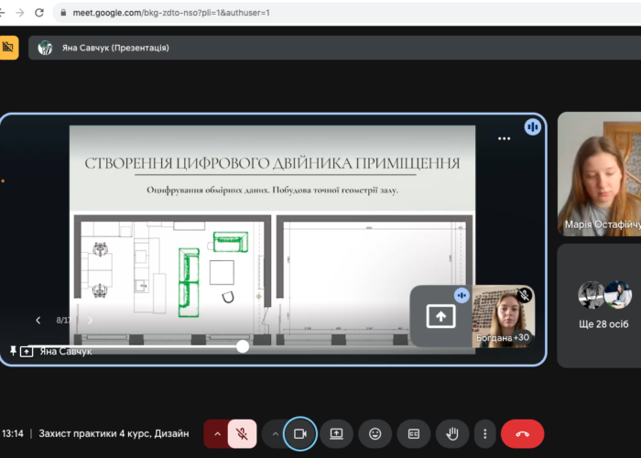
Task: Leave the call with the red hang-up button
Action: (522, 433)
